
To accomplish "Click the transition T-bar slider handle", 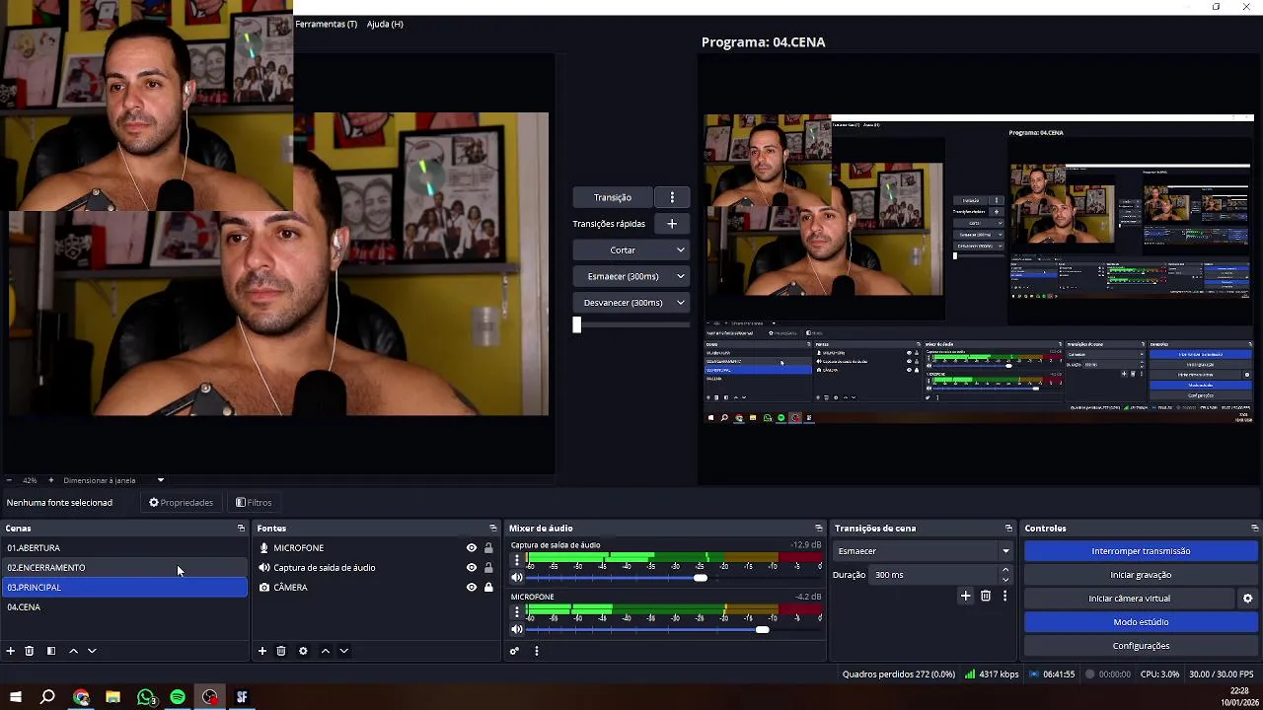I will tap(577, 324).
